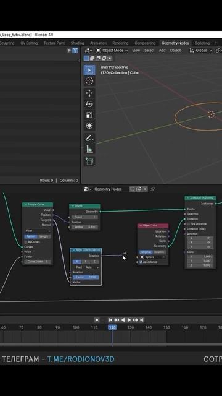Add a new workspace with plus
This screenshot has height=396, width=222.
coord(216,43)
